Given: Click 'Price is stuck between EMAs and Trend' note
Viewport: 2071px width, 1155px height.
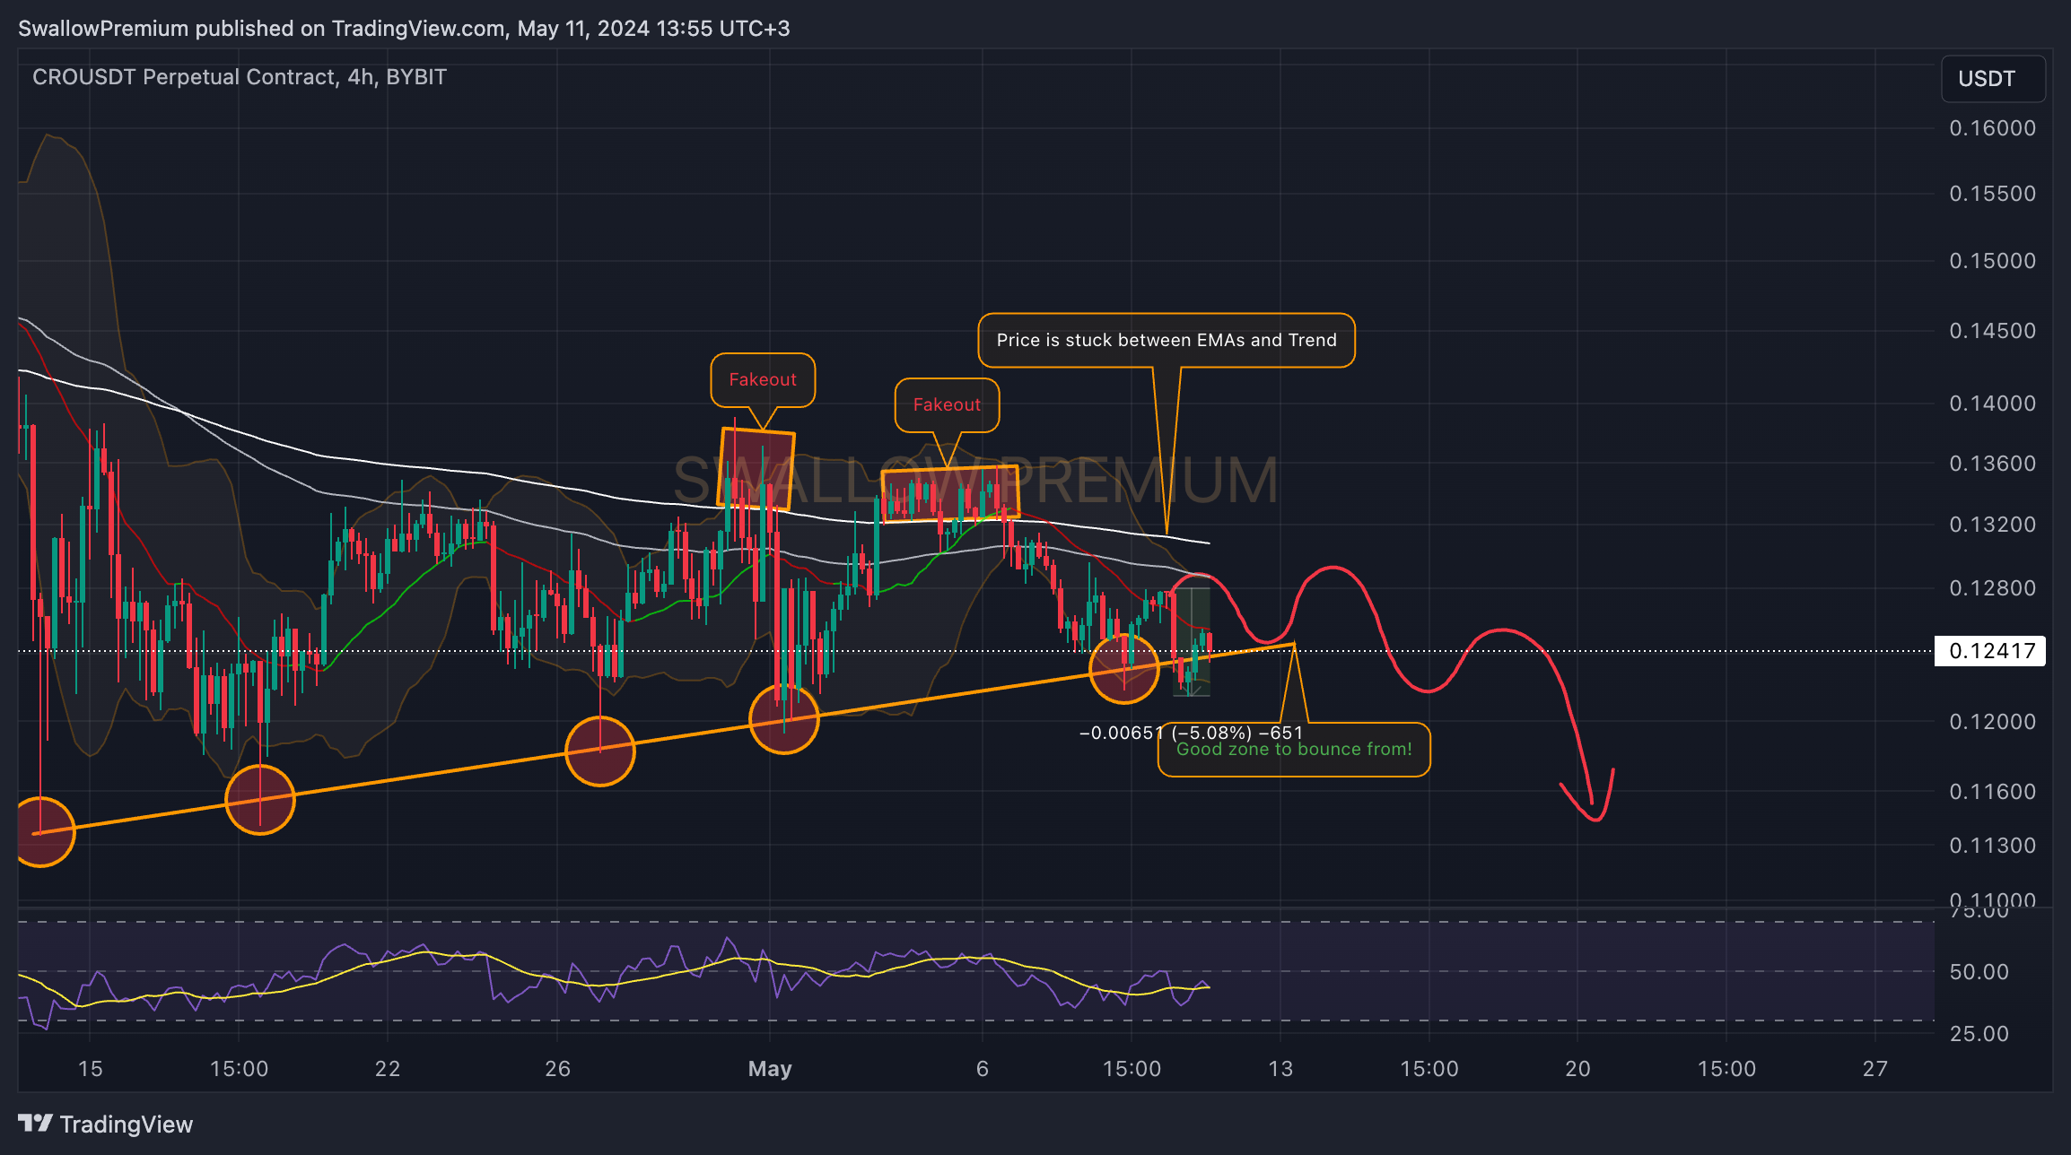Looking at the screenshot, I should tap(1167, 340).
